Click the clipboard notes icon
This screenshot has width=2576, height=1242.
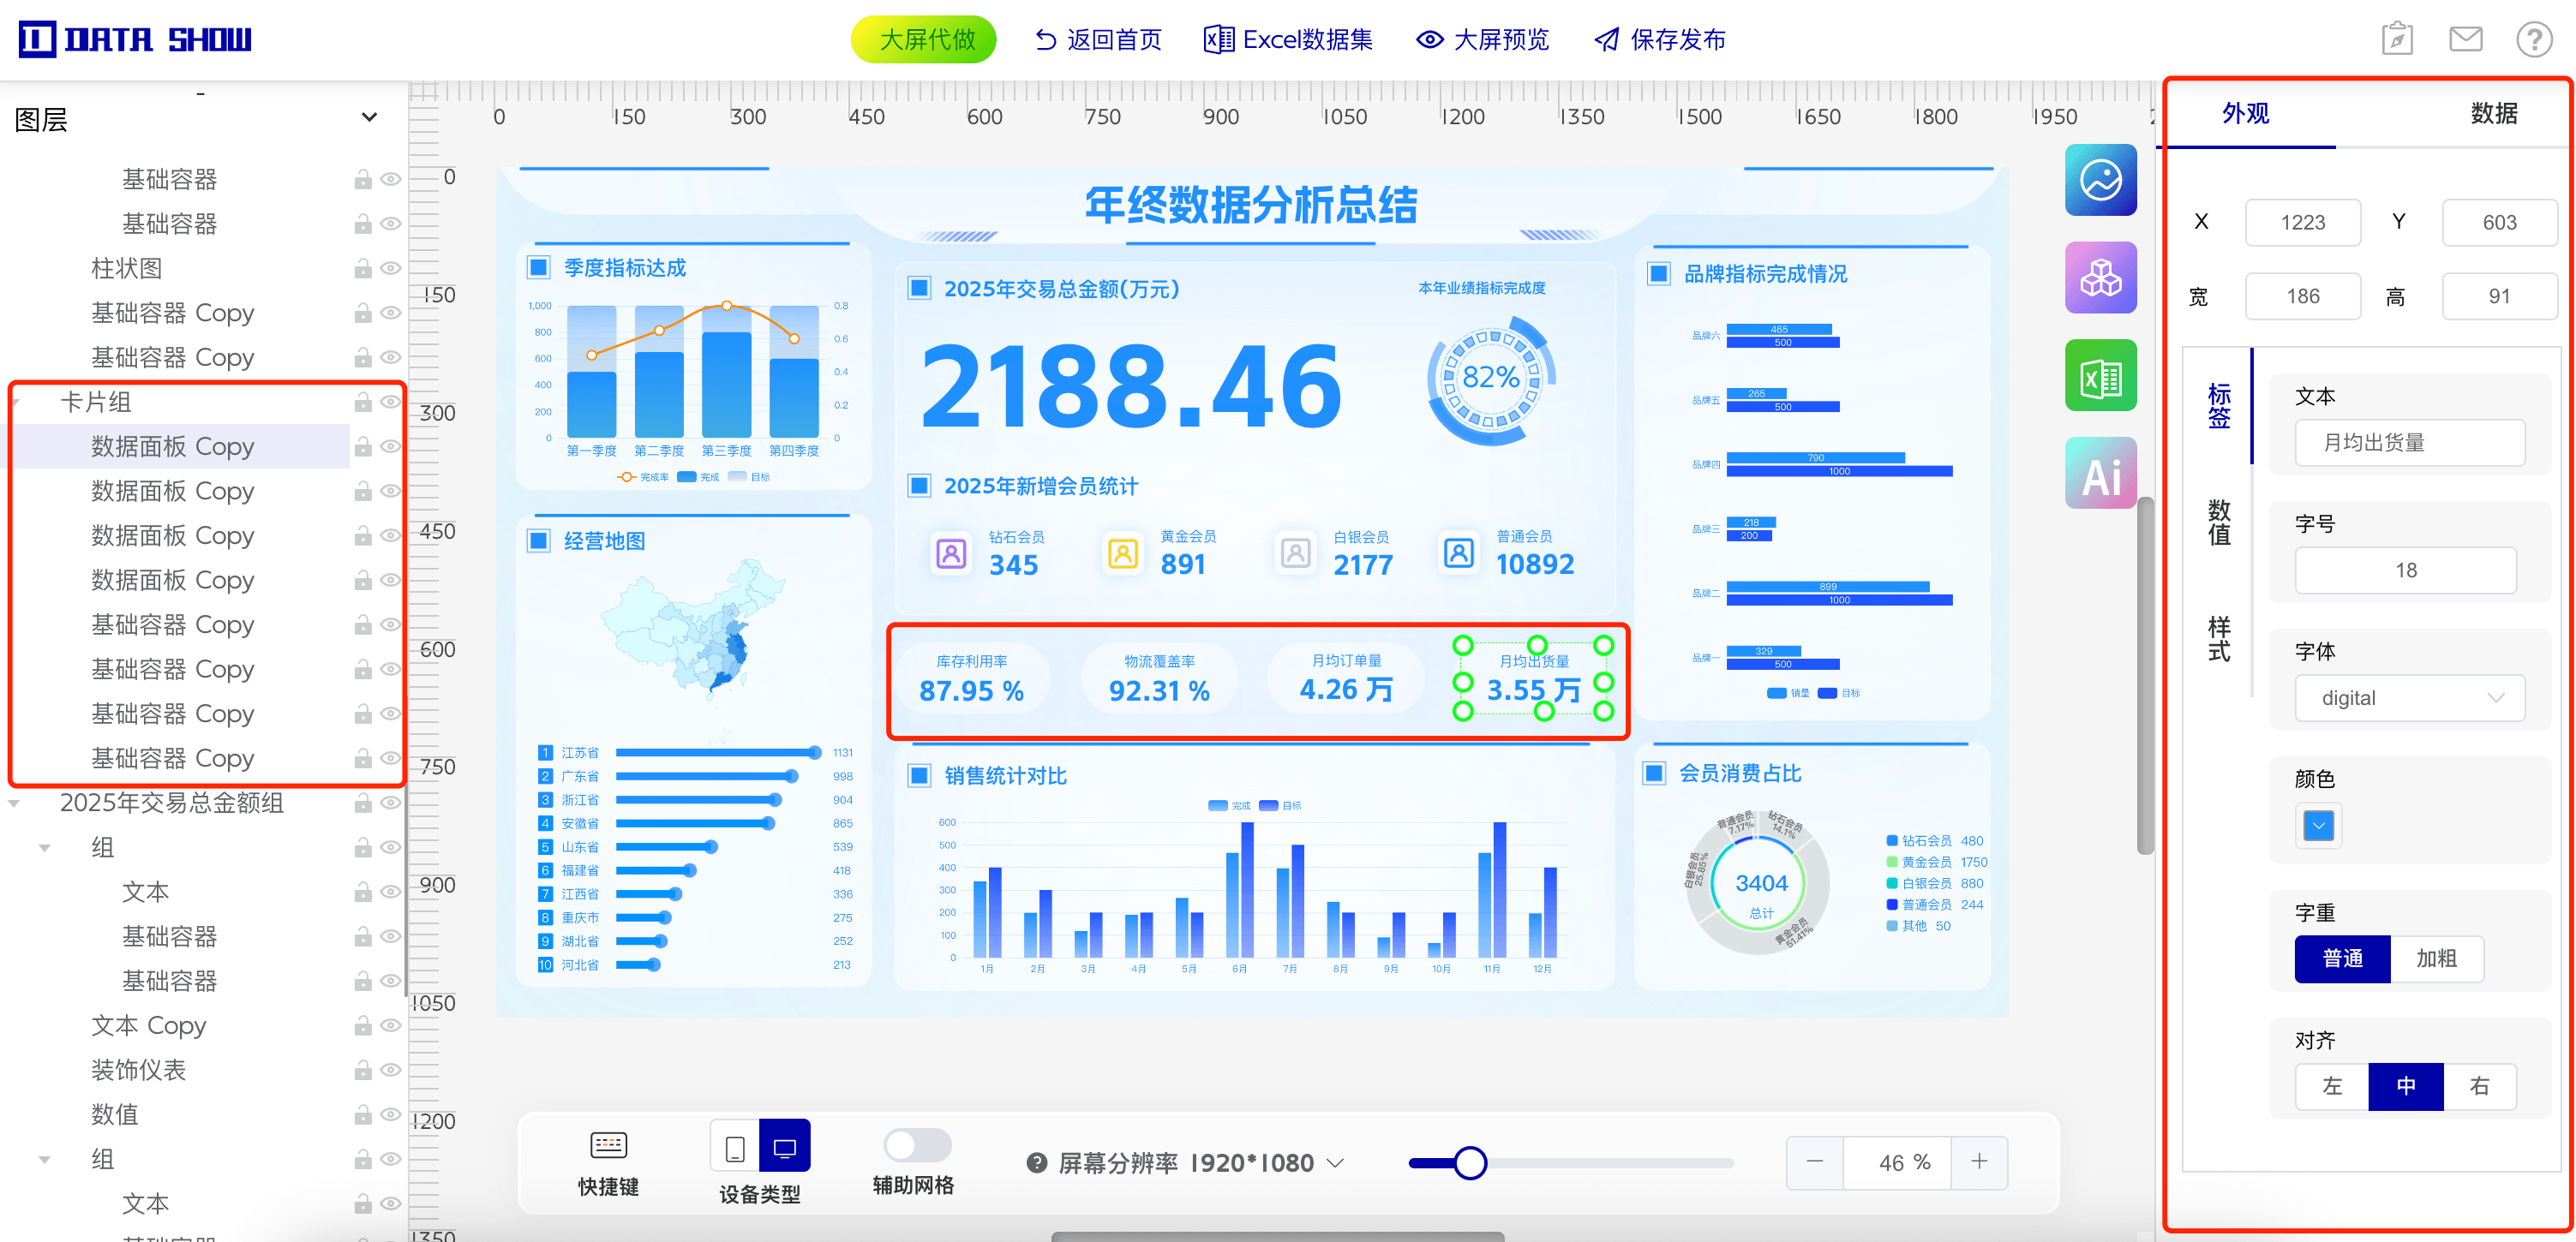click(x=2397, y=40)
